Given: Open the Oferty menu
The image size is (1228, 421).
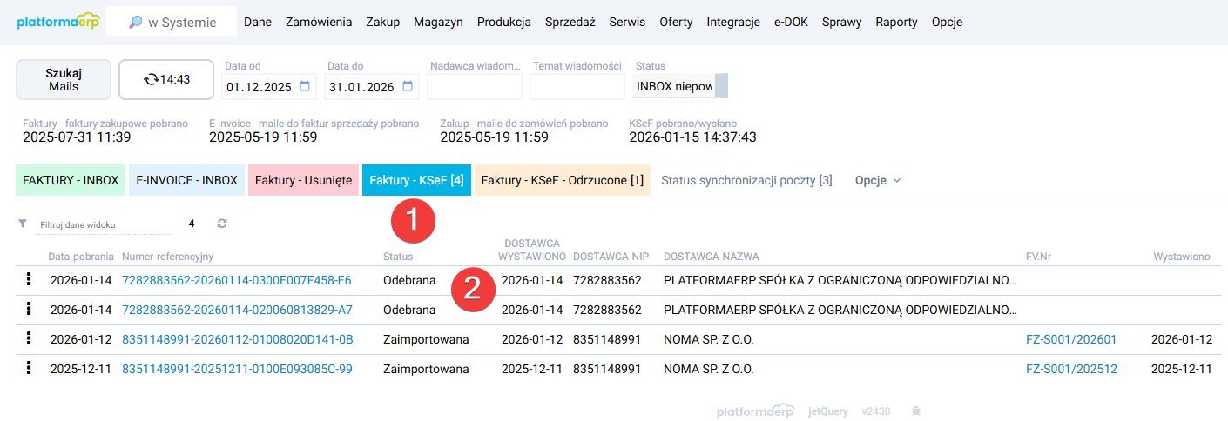Looking at the screenshot, I should (x=677, y=23).
